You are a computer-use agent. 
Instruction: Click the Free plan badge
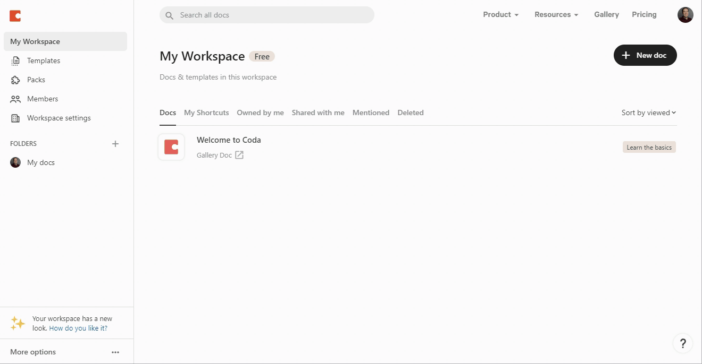click(262, 57)
